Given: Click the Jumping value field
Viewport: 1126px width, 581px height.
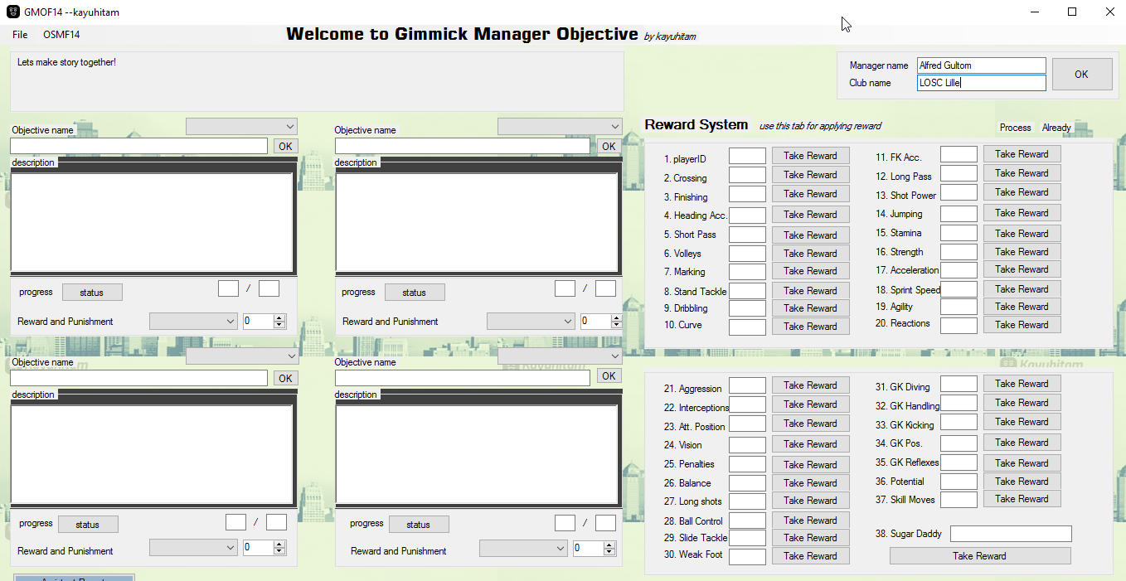Looking at the screenshot, I should tap(959, 214).
